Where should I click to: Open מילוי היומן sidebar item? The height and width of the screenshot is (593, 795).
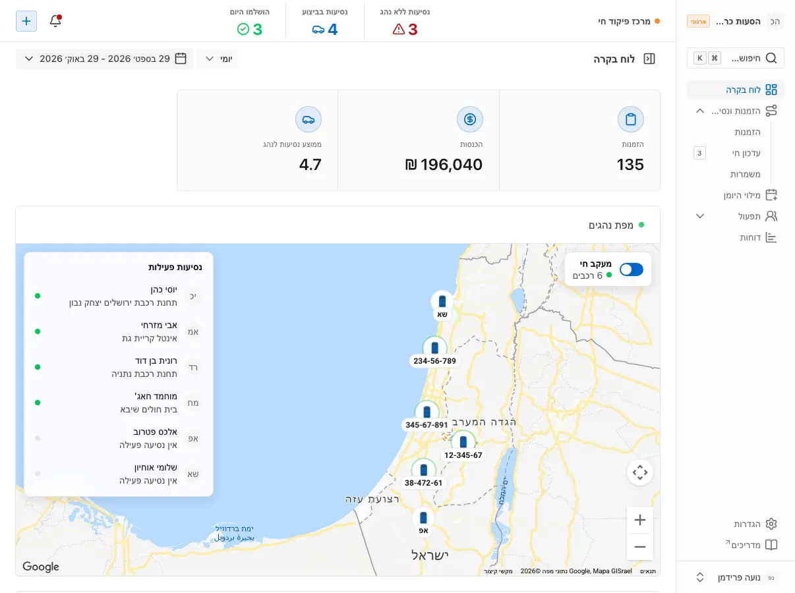coord(736,195)
